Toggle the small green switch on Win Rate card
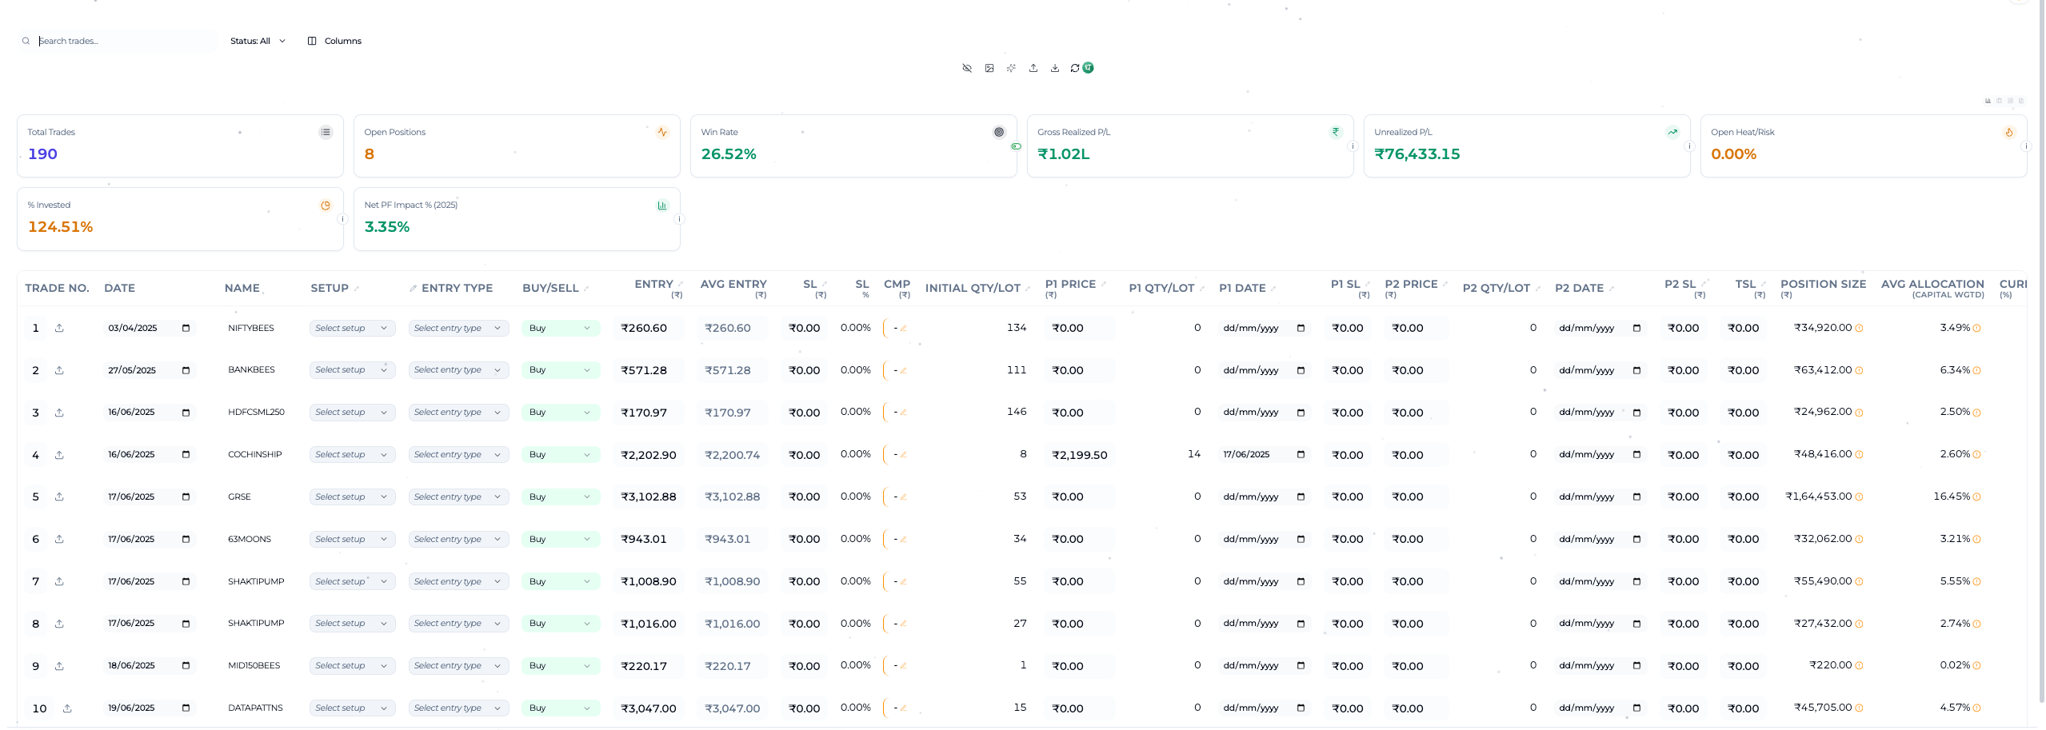Viewport: 2046px width, 730px height. point(1016,146)
